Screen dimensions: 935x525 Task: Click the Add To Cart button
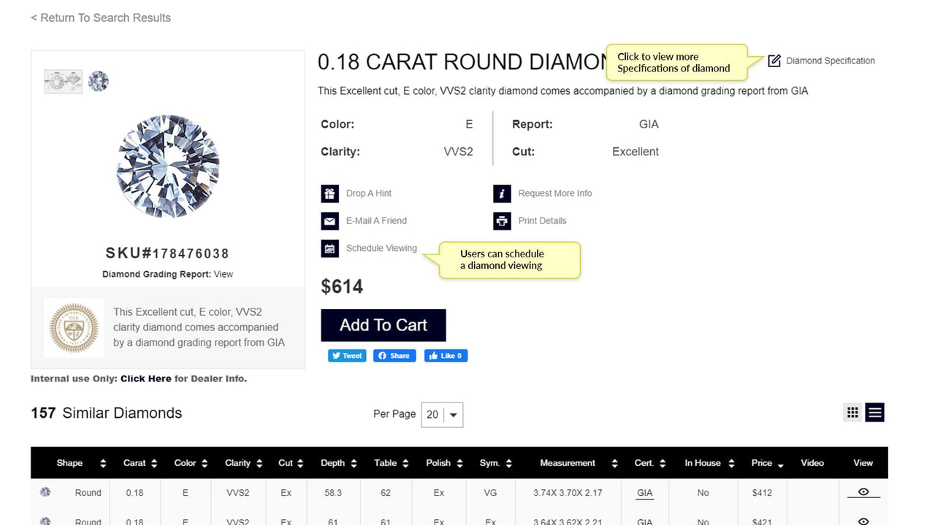(383, 324)
